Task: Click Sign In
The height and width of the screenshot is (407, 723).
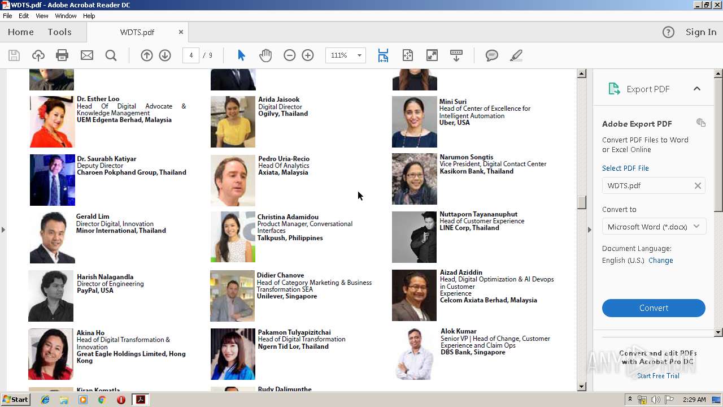Action: coord(701,32)
